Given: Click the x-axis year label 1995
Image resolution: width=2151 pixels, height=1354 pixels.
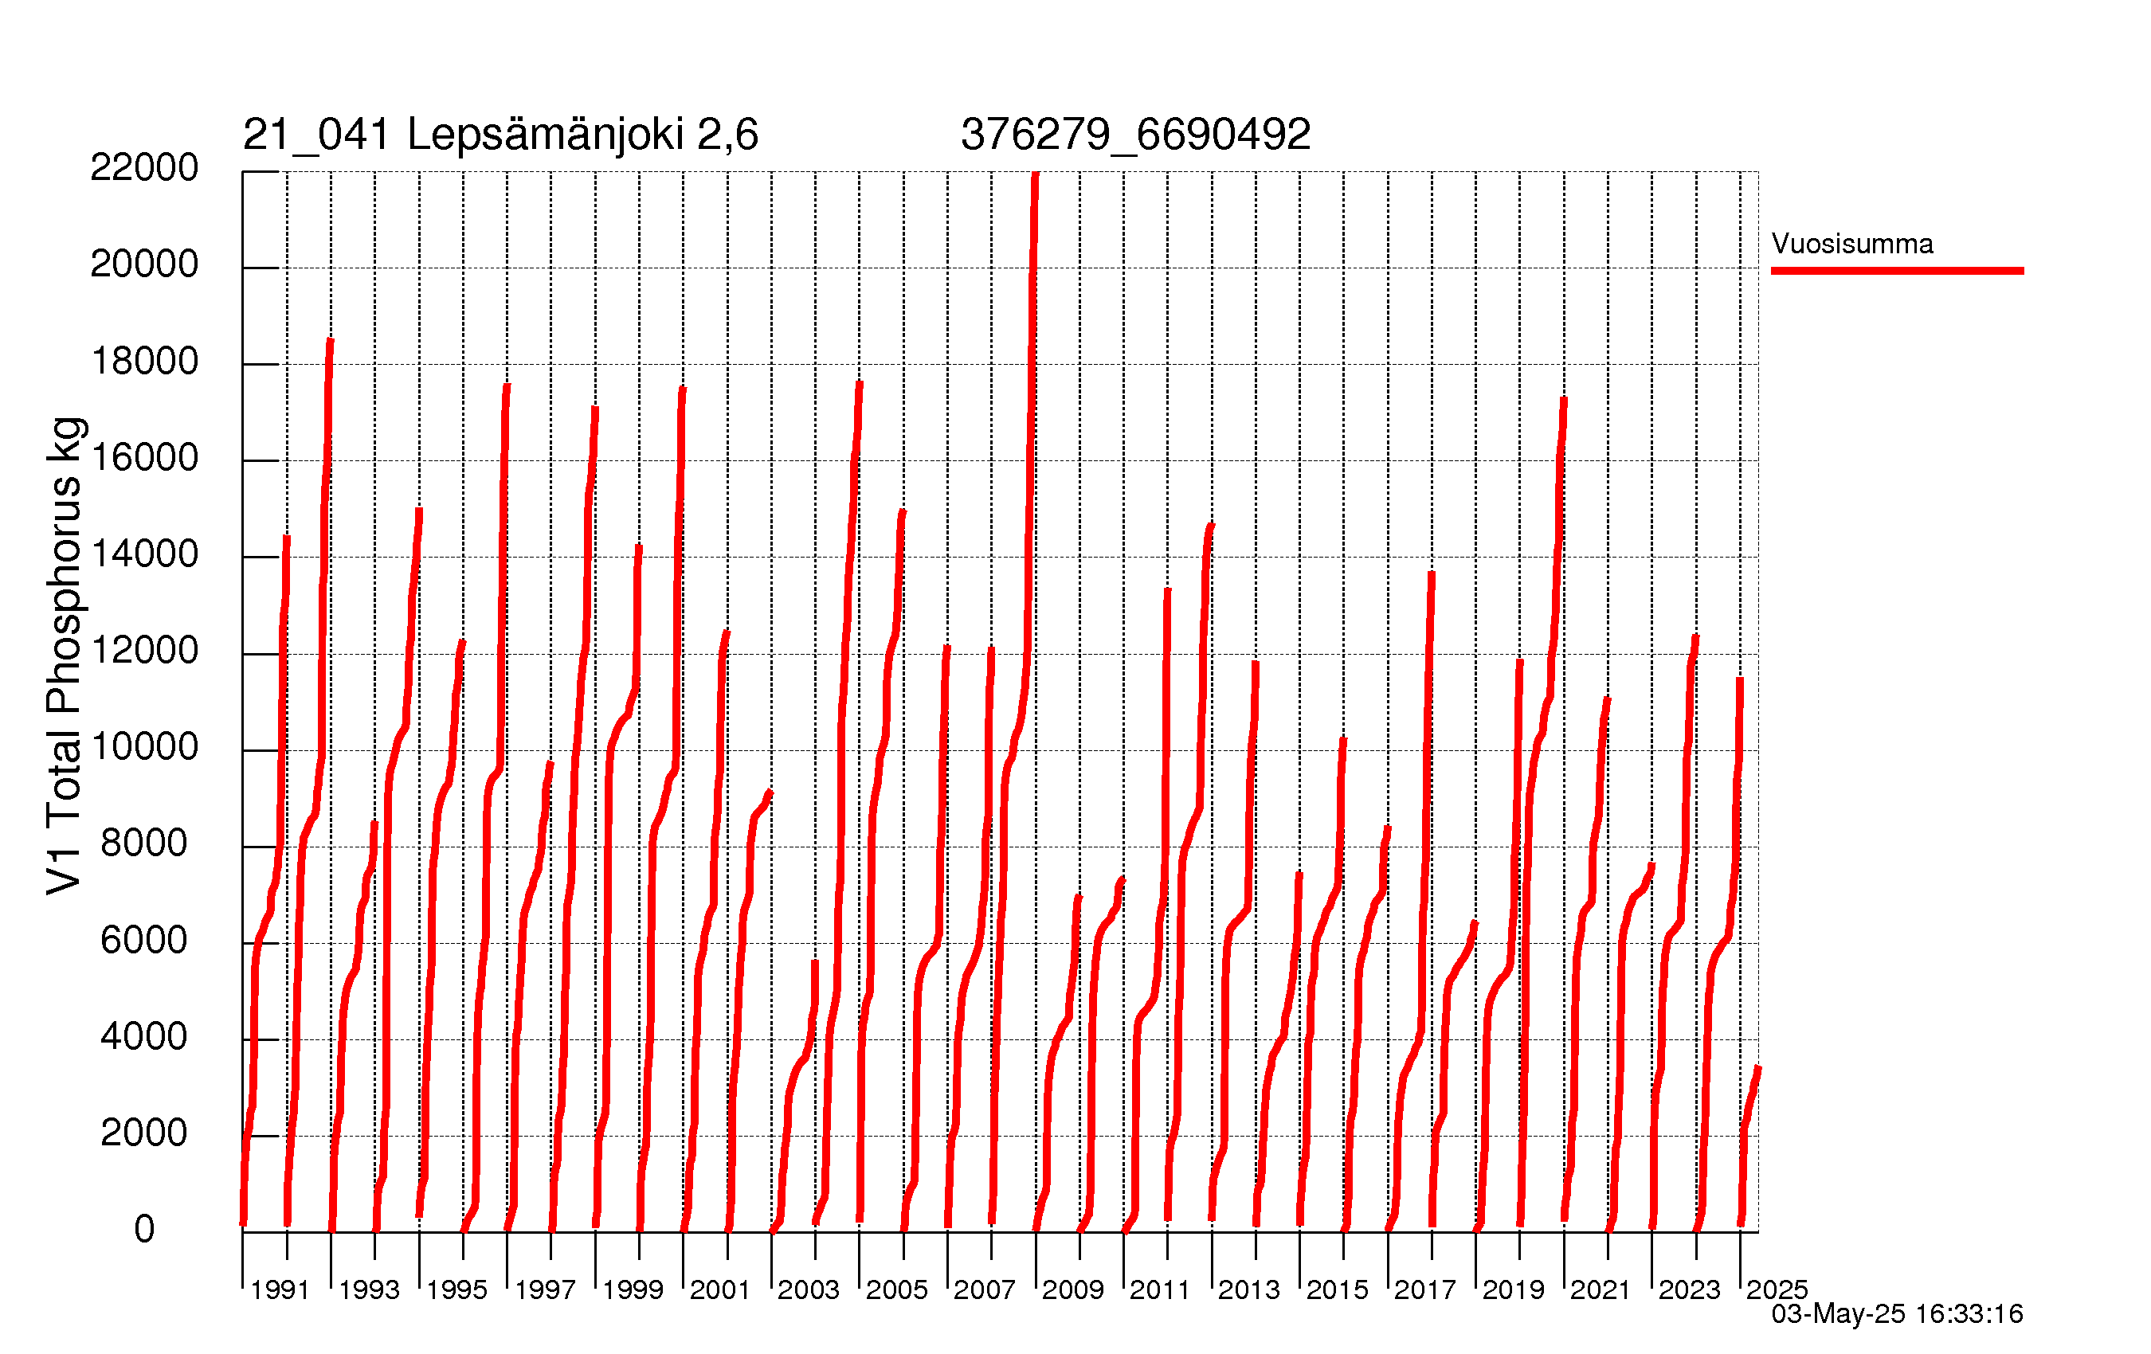Looking at the screenshot, I should click(x=456, y=1289).
